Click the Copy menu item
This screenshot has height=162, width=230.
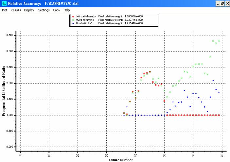tap(57, 10)
